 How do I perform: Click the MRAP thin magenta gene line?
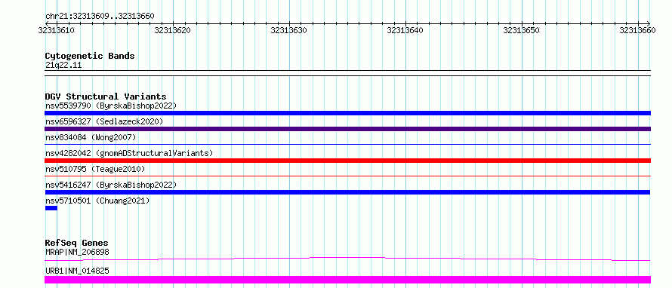tap(347, 259)
